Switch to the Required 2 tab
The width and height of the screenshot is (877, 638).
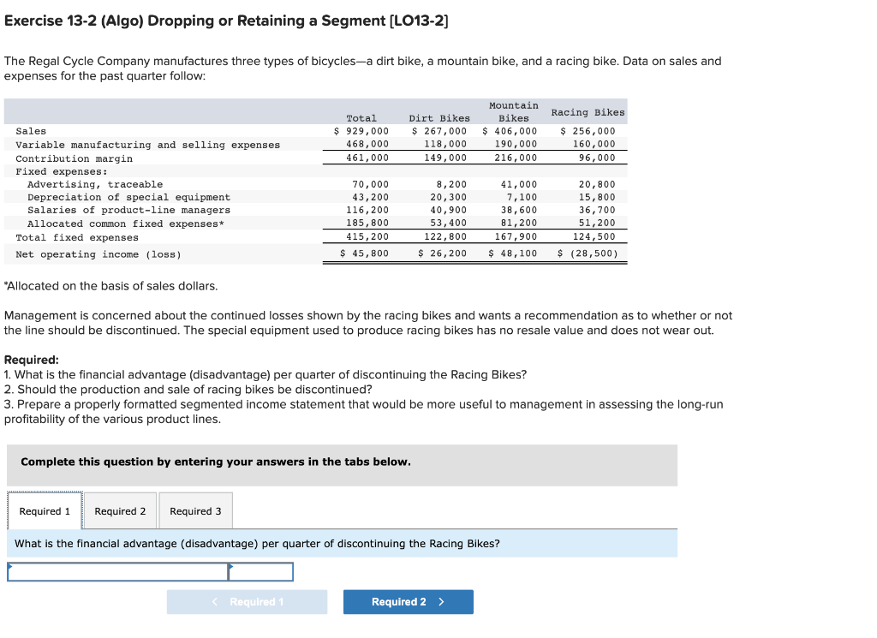tap(120, 510)
